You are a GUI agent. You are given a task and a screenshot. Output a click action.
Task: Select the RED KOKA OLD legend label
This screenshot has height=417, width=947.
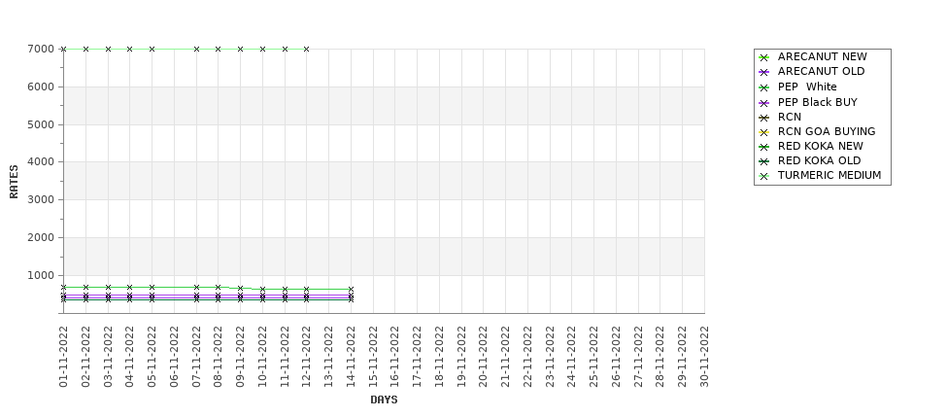tap(819, 160)
